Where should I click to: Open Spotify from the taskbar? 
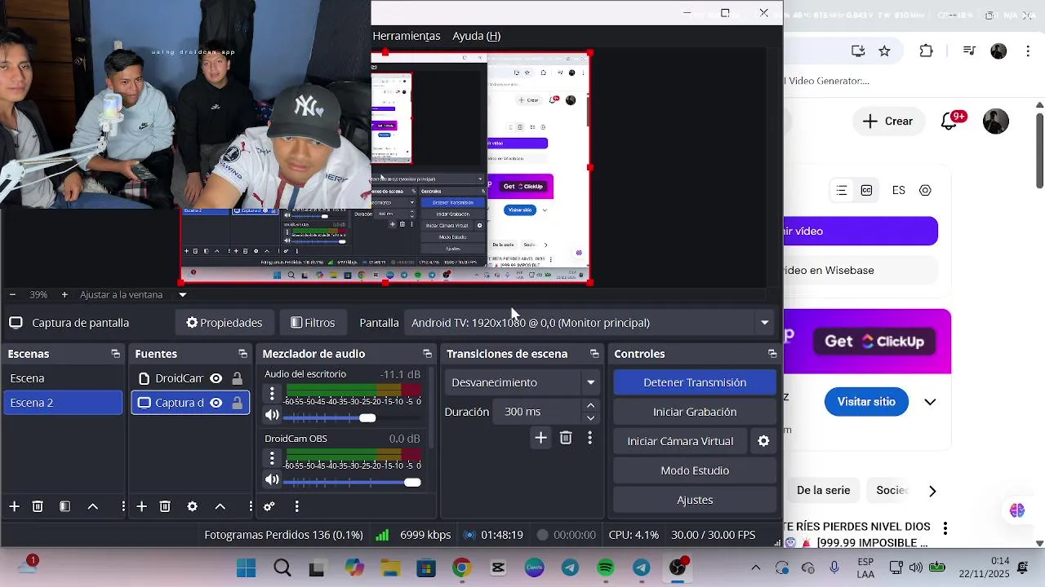coord(606,568)
